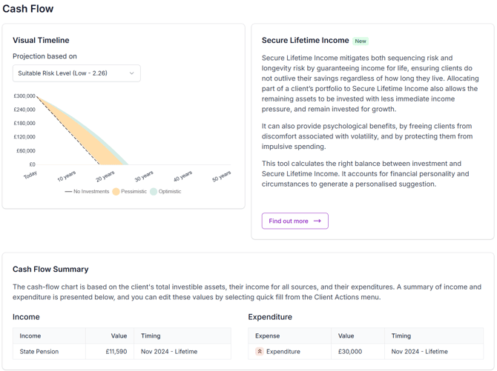Click the Secure Lifetime Income heading
Viewport: 497px width, 371px height.
pos(305,41)
